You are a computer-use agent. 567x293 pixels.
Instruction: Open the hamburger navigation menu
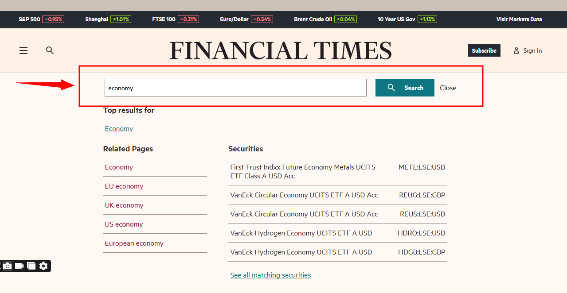tap(23, 50)
